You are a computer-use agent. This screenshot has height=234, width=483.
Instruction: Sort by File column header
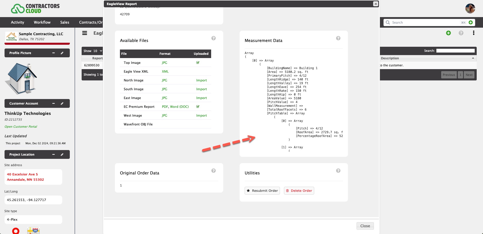[x=124, y=54]
